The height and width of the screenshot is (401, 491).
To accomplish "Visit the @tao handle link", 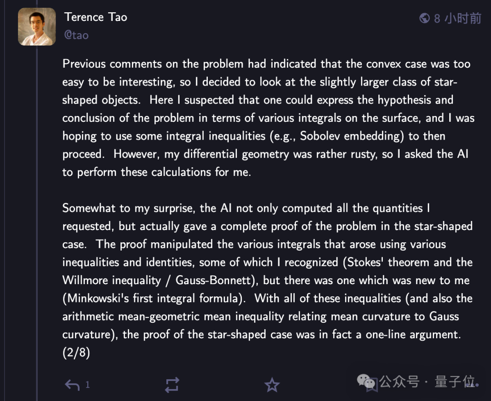I will tap(76, 35).
